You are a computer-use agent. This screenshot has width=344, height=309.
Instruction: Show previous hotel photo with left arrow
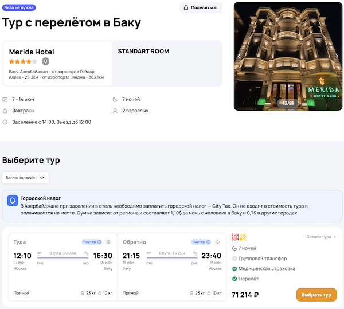pos(239,57)
